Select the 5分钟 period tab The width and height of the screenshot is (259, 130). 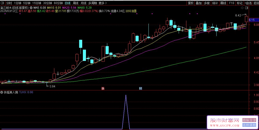pos(27,3)
